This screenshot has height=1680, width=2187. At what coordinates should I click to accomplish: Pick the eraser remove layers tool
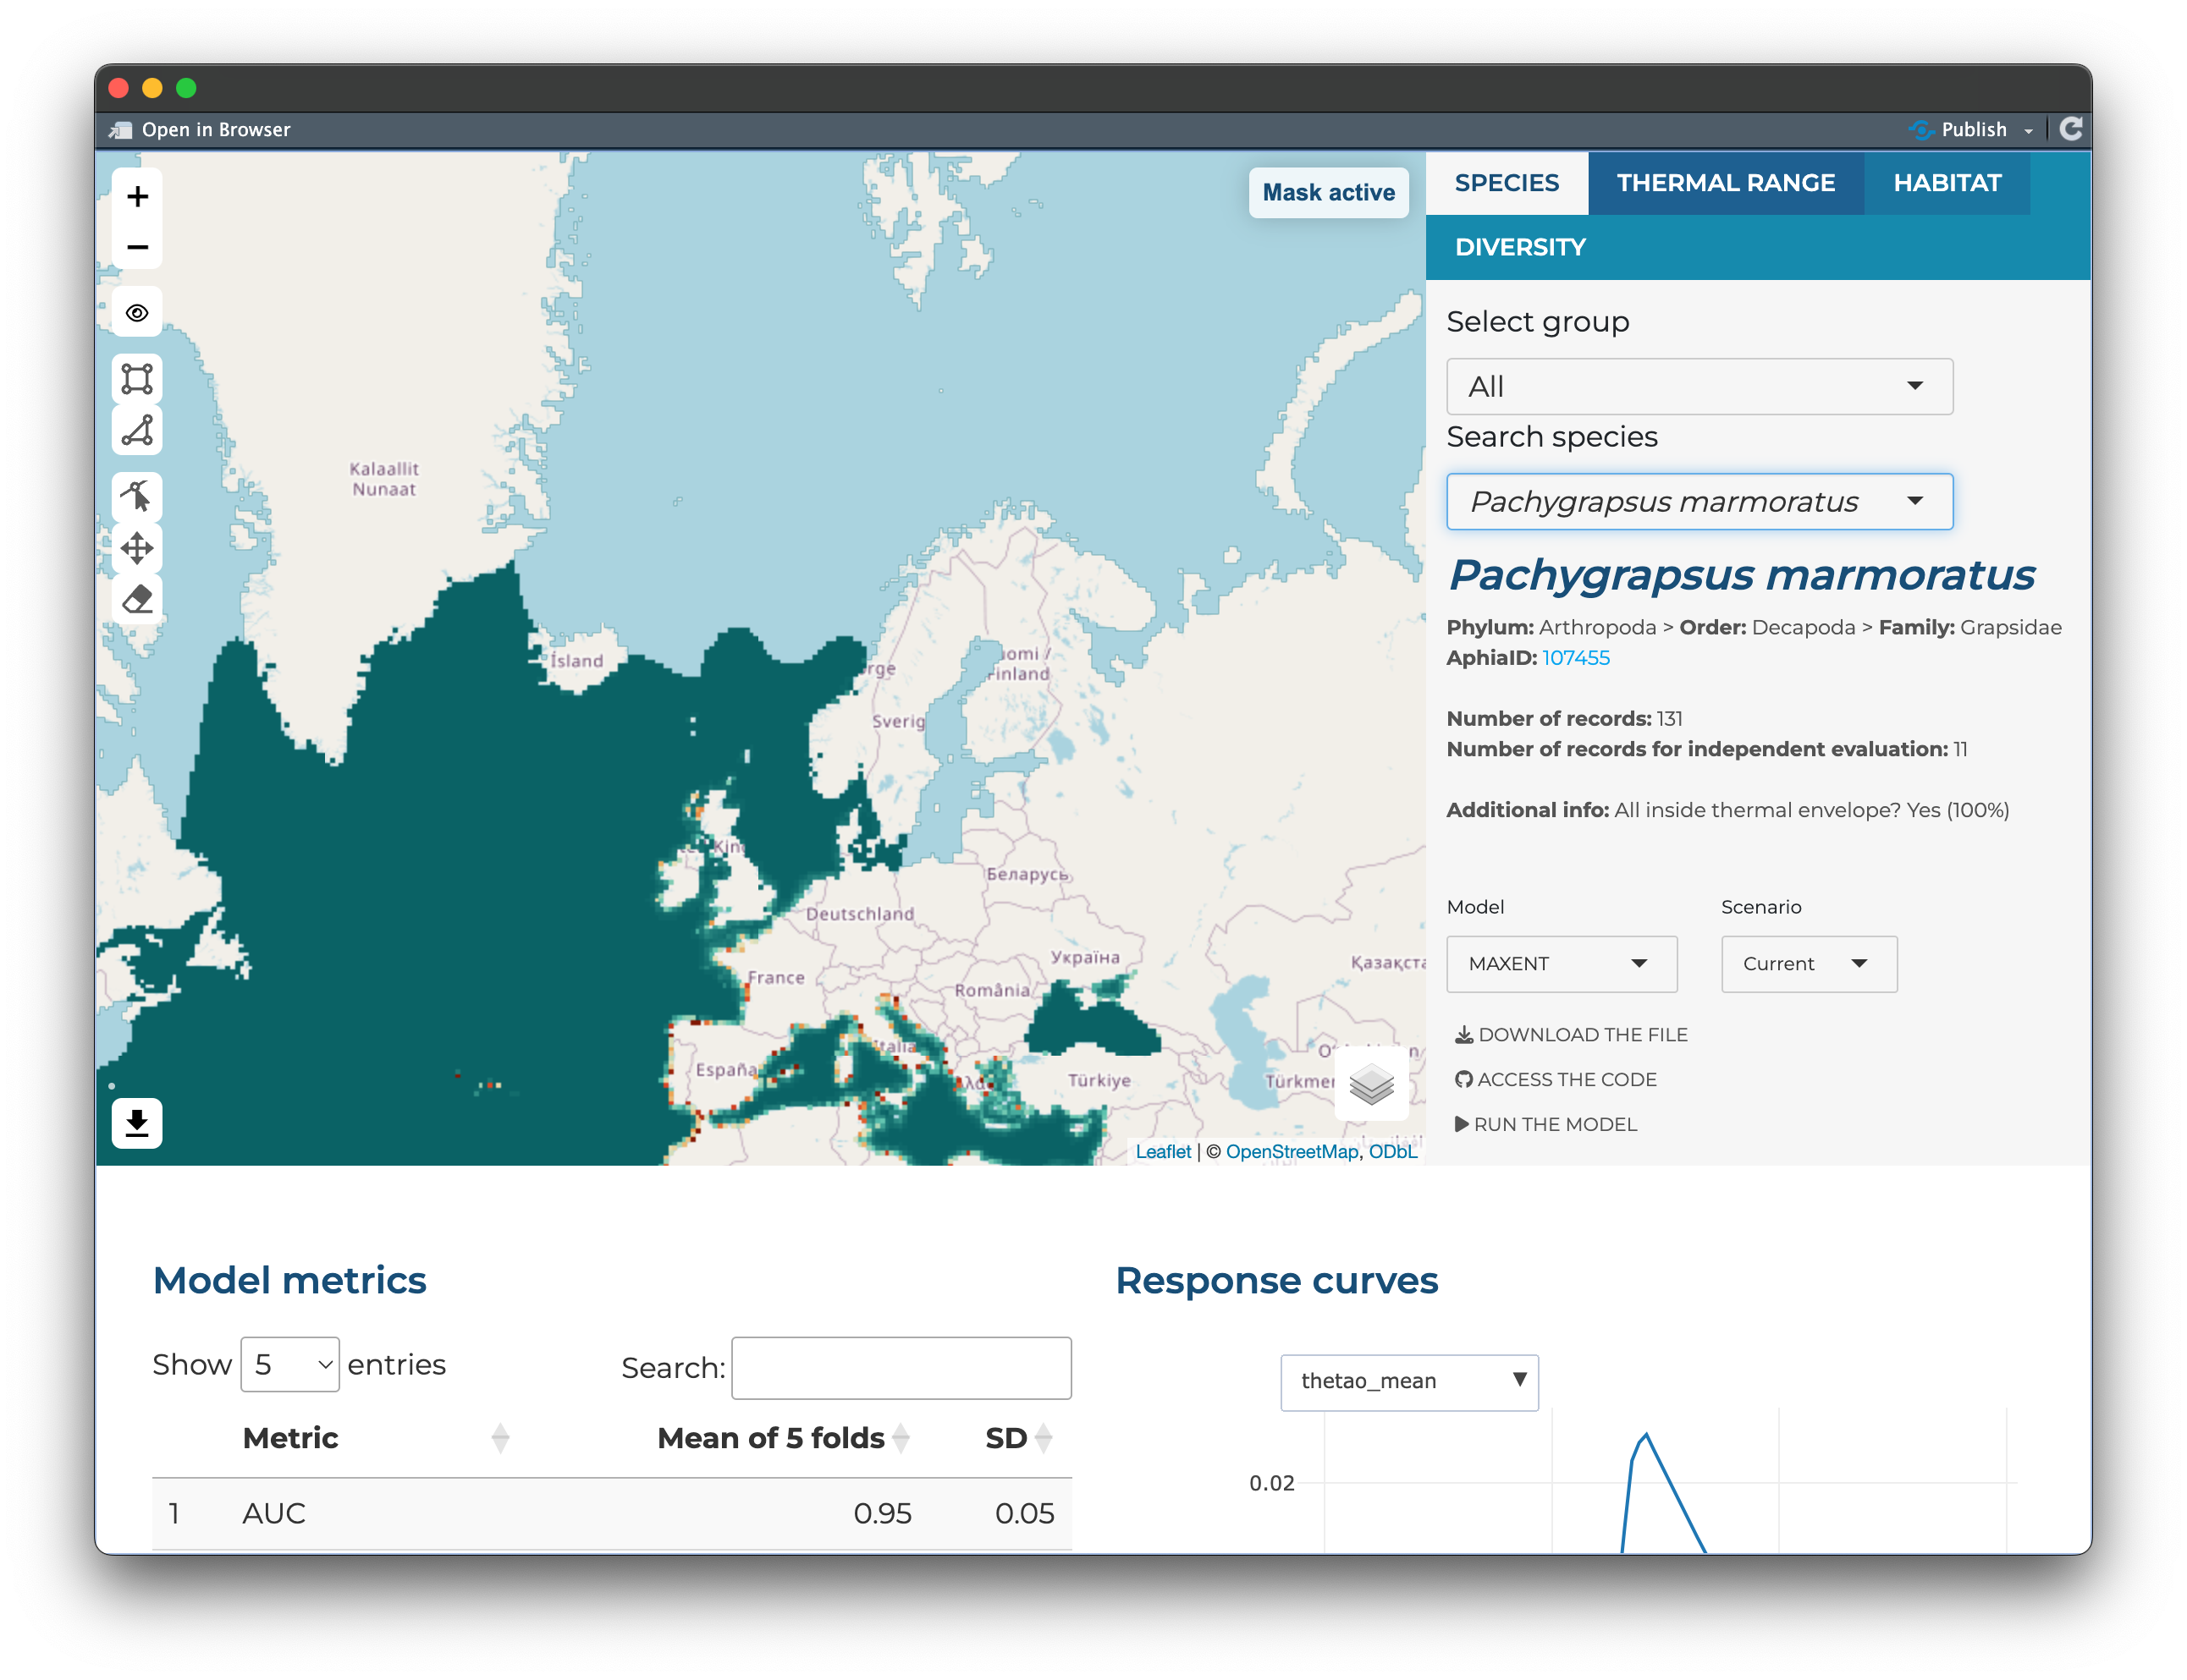coord(137,599)
